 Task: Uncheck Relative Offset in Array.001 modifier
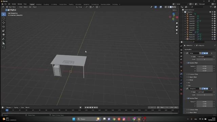coord(188,98)
